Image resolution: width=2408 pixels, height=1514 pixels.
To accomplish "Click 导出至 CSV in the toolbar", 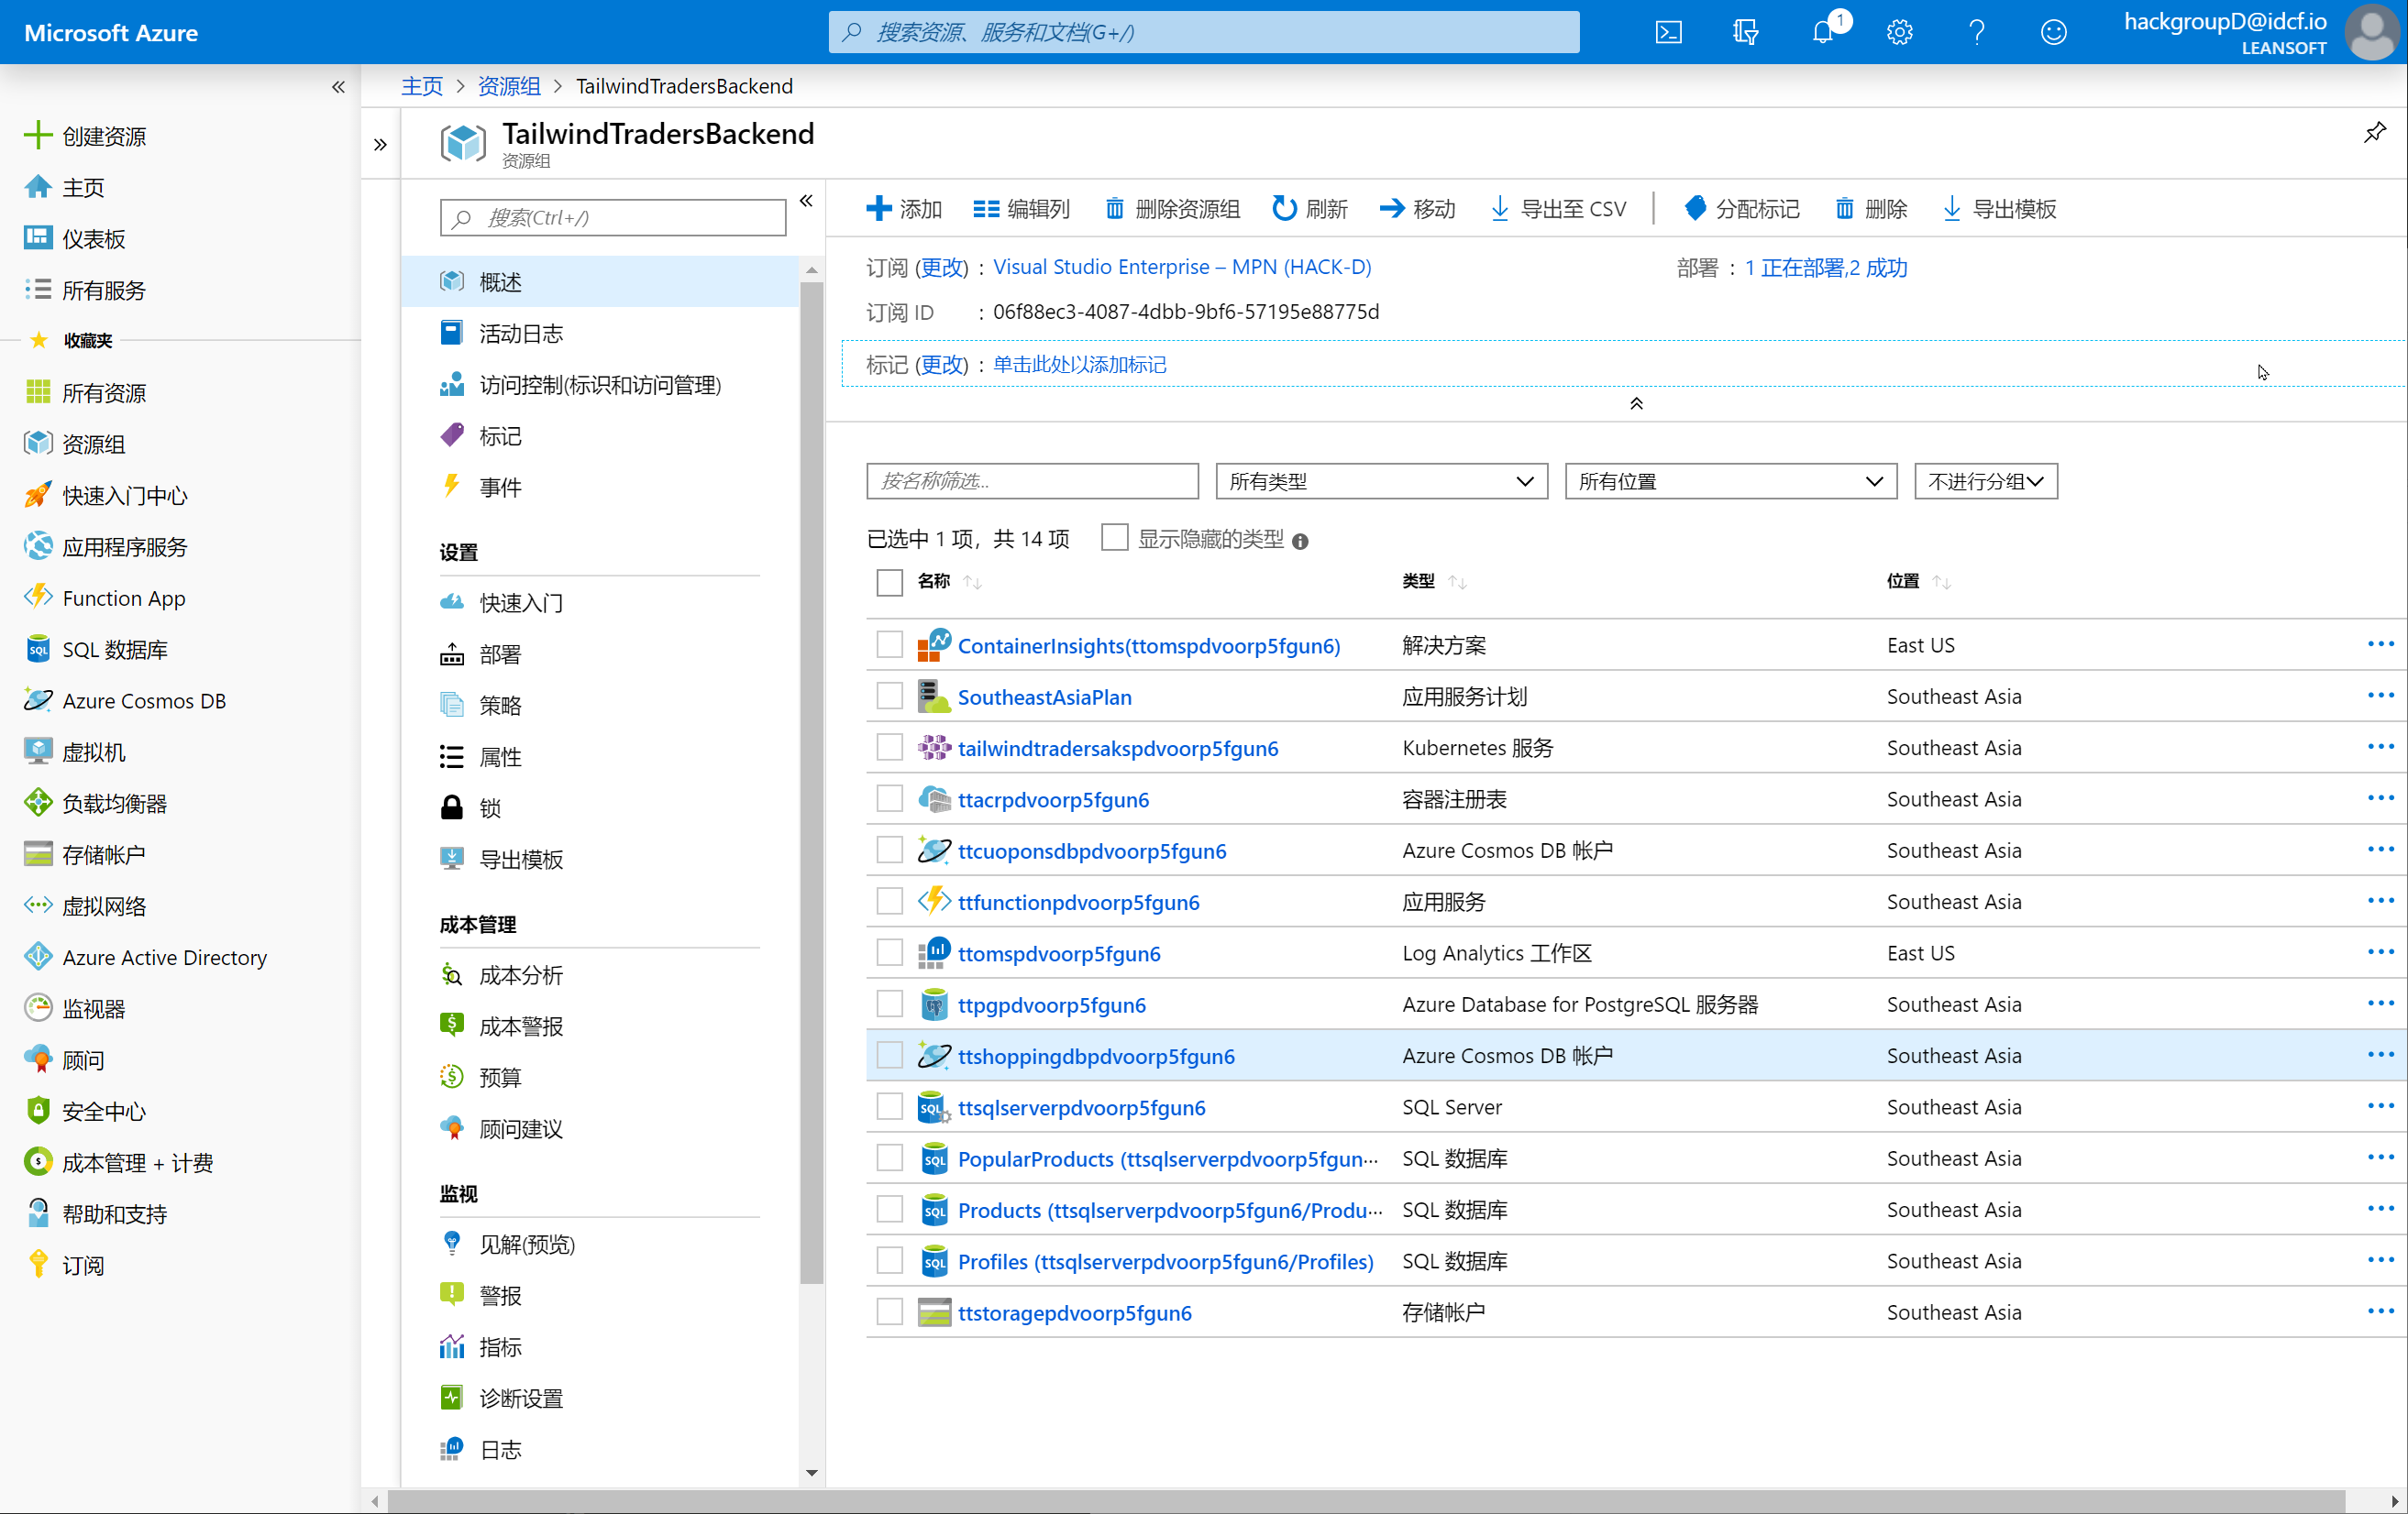I will [1558, 209].
